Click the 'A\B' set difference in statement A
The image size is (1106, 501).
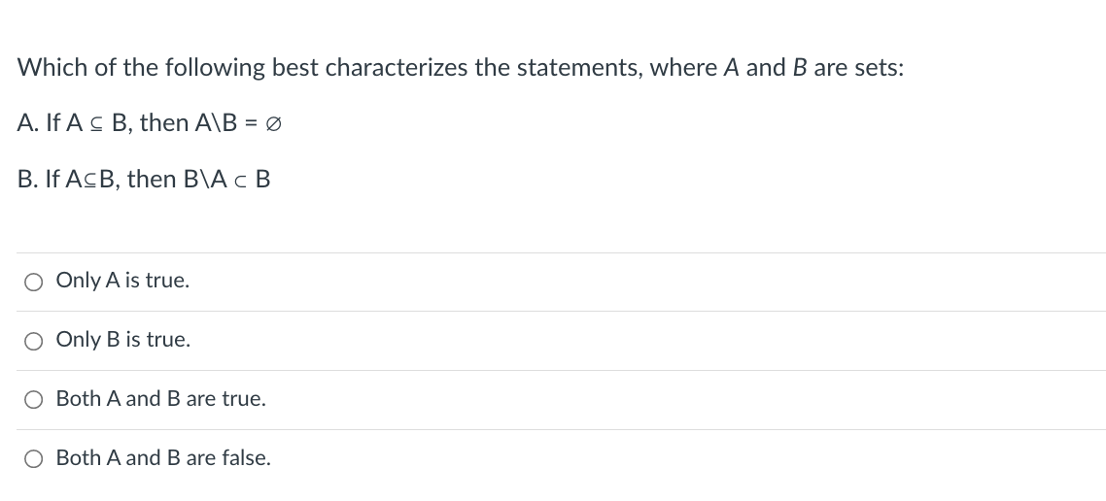[216, 123]
